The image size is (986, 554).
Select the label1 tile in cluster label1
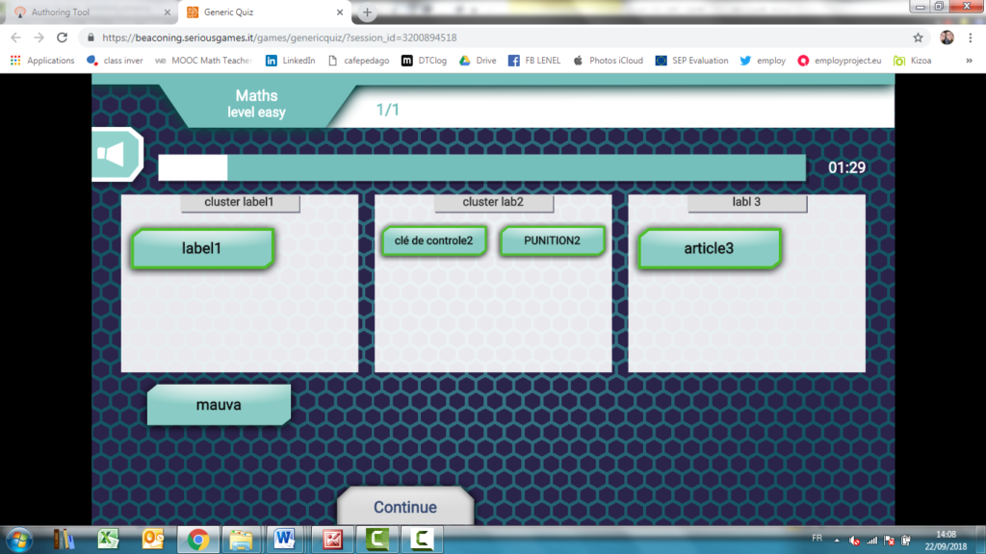202,248
